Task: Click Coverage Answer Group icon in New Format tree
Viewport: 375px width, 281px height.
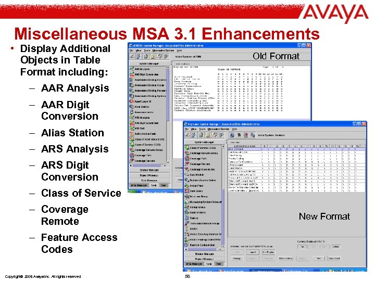Action: pos(187,153)
